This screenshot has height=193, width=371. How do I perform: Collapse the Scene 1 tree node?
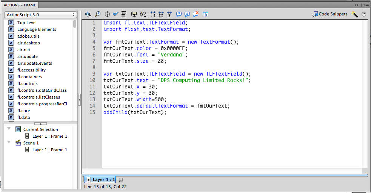pos(9,143)
